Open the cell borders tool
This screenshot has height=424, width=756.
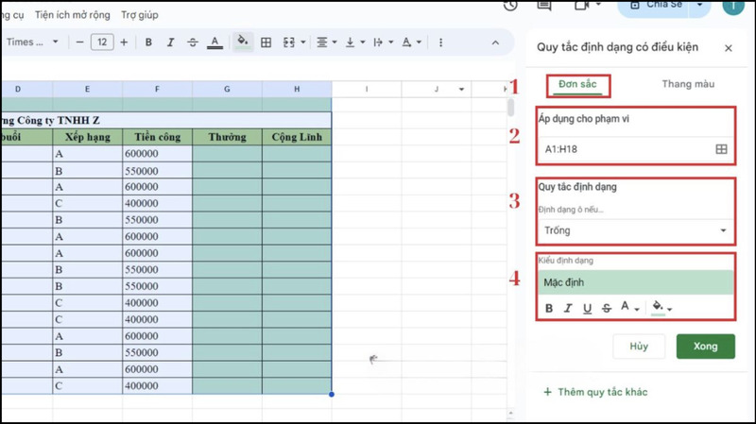point(266,42)
